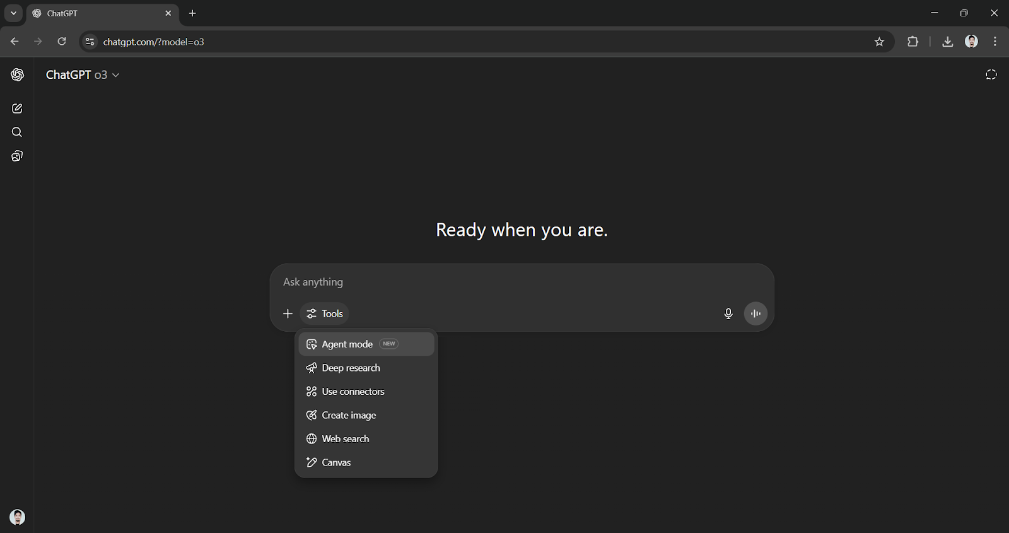The width and height of the screenshot is (1009, 533).
Task: Open Canvas from Tools menu
Action: pos(366,462)
